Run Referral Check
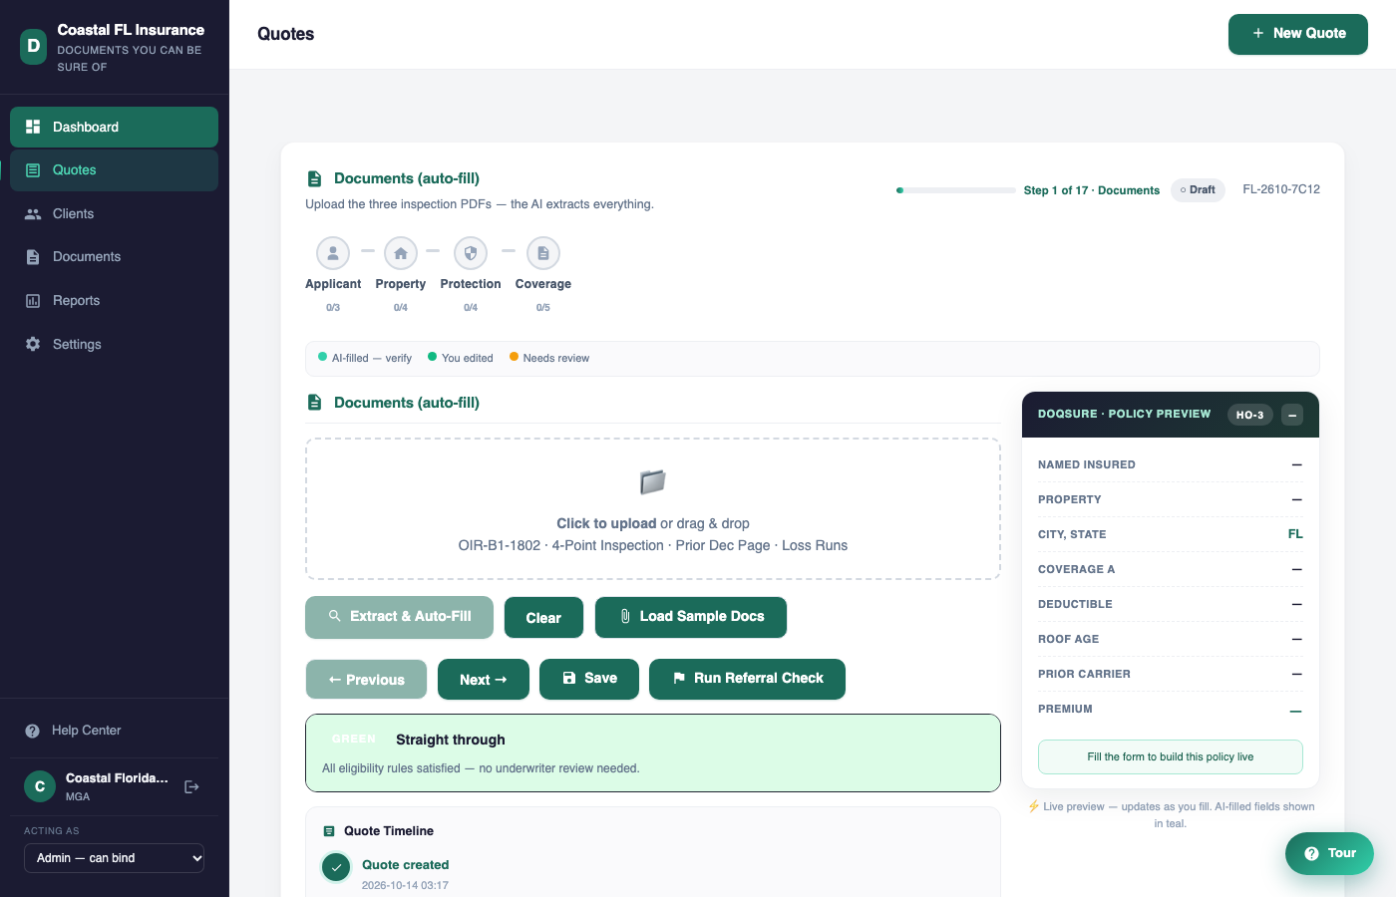Image resolution: width=1396 pixels, height=897 pixels. point(747,679)
